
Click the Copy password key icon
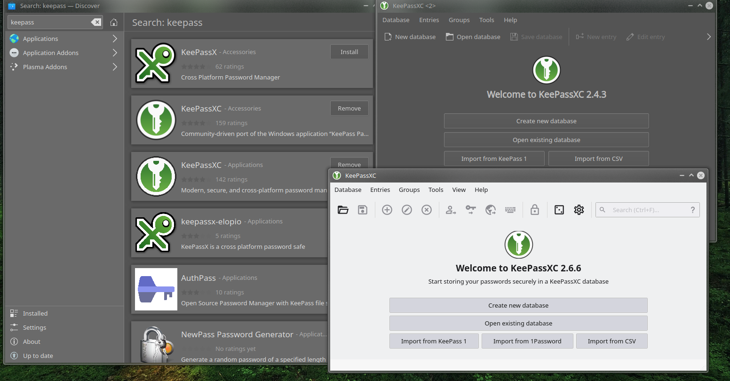pyautogui.click(x=470, y=210)
